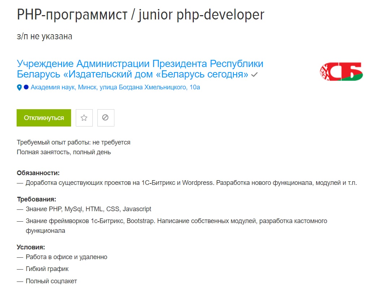Click the Требования heading
The height and width of the screenshot is (293, 389).
[36, 199]
